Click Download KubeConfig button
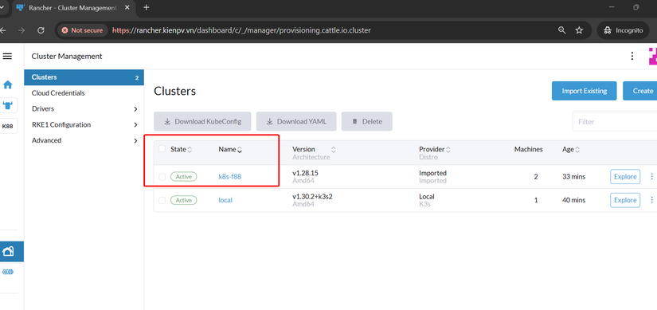The width and height of the screenshot is (657, 310). coord(202,121)
